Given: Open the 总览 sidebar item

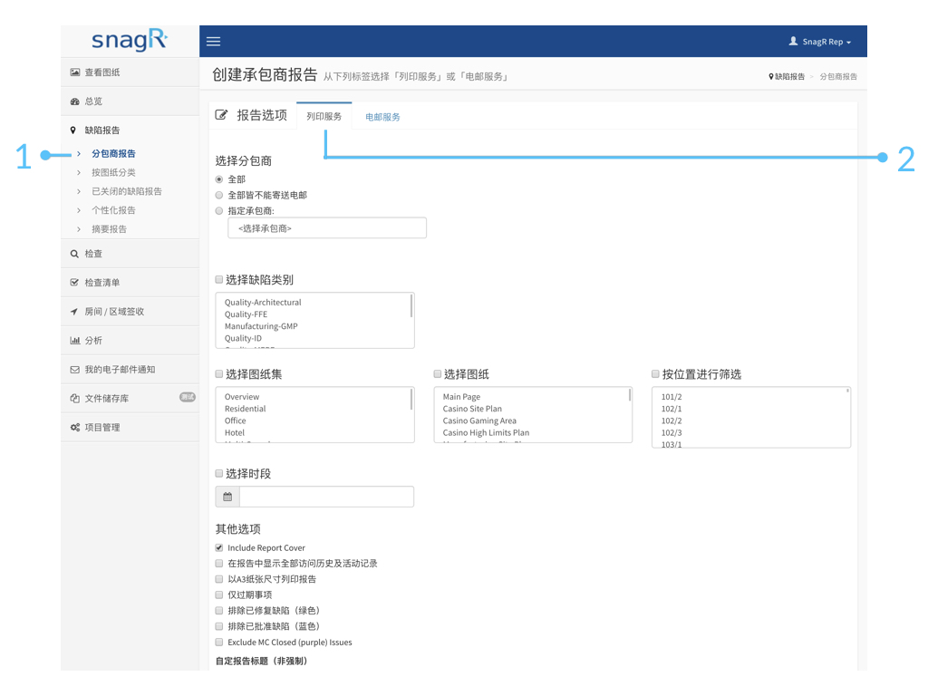Looking at the screenshot, I should tap(130, 101).
